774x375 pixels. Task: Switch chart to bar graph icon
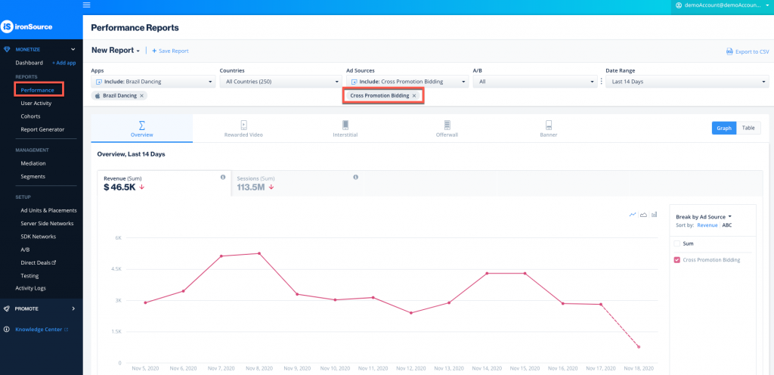(x=654, y=214)
